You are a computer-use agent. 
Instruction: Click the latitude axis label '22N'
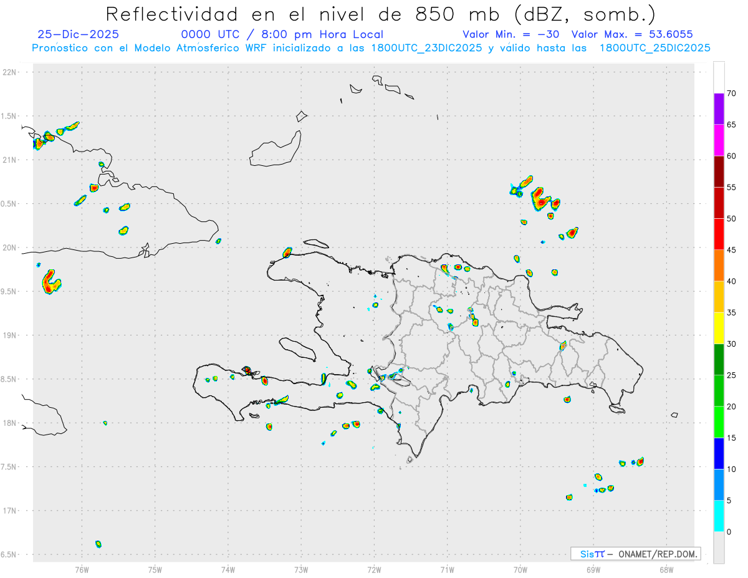(9, 72)
